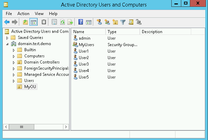Click the domain.test.demo server icon
208x140 pixels.
pyautogui.click(x=13, y=44)
